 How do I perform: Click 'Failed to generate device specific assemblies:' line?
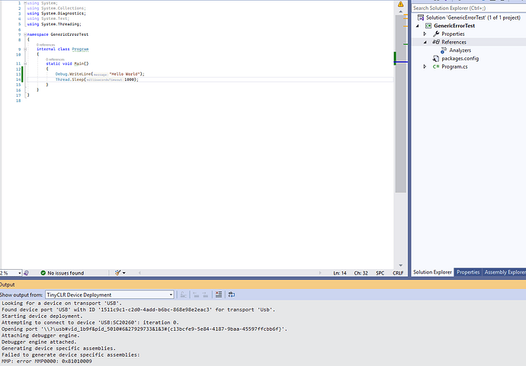point(70,355)
